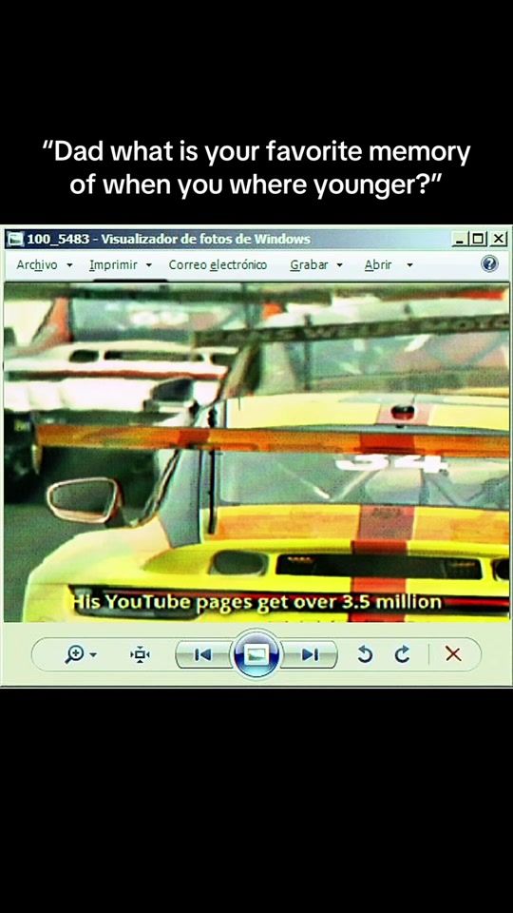Click the photo viewer app icon in title bar
The width and height of the screenshot is (513, 913).
pyautogui.click(x=14, y=239)
